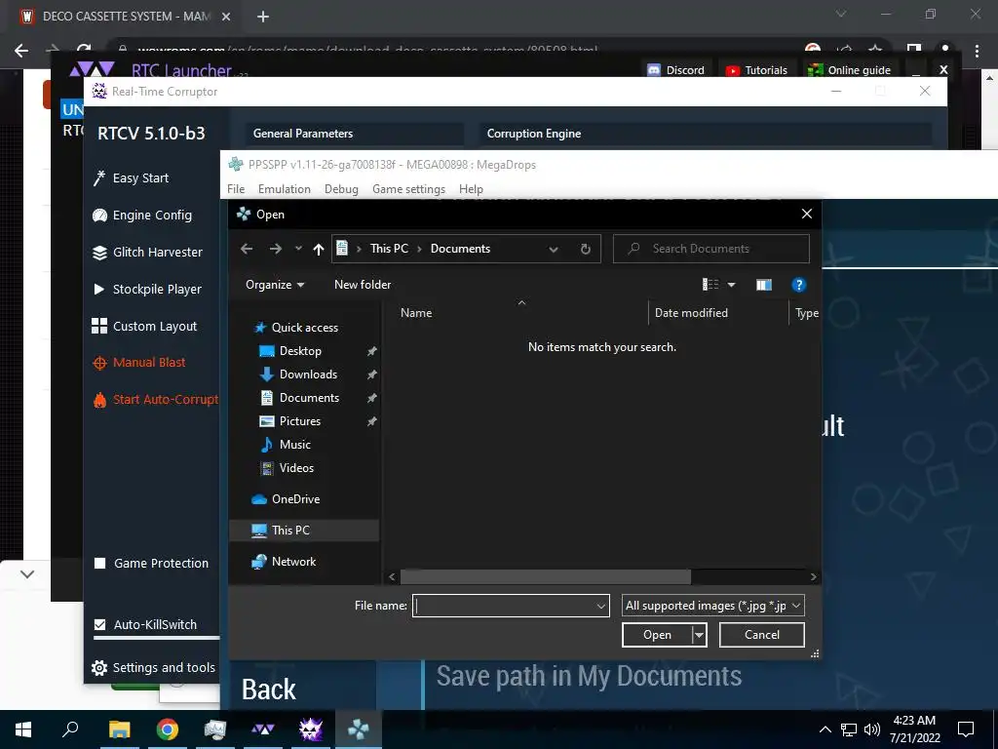Go forward in the Open dialog

point(276,249)
